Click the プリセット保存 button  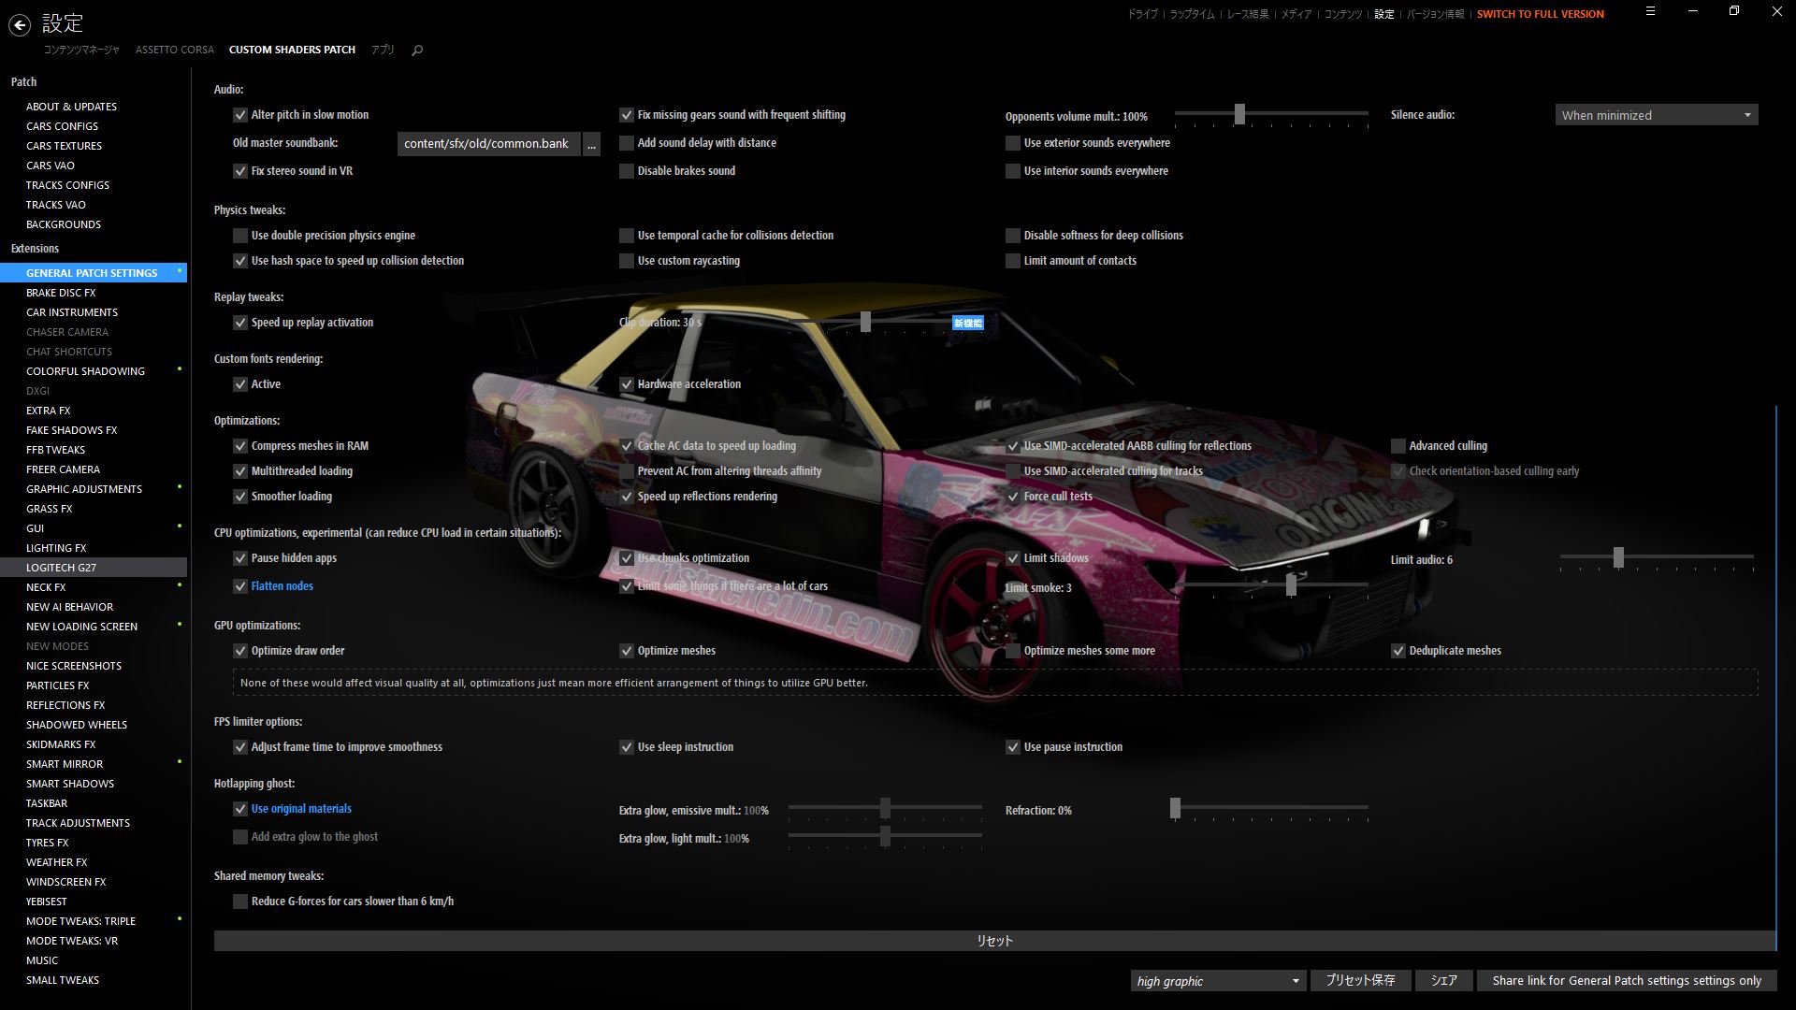click(x=1360, y=980)
